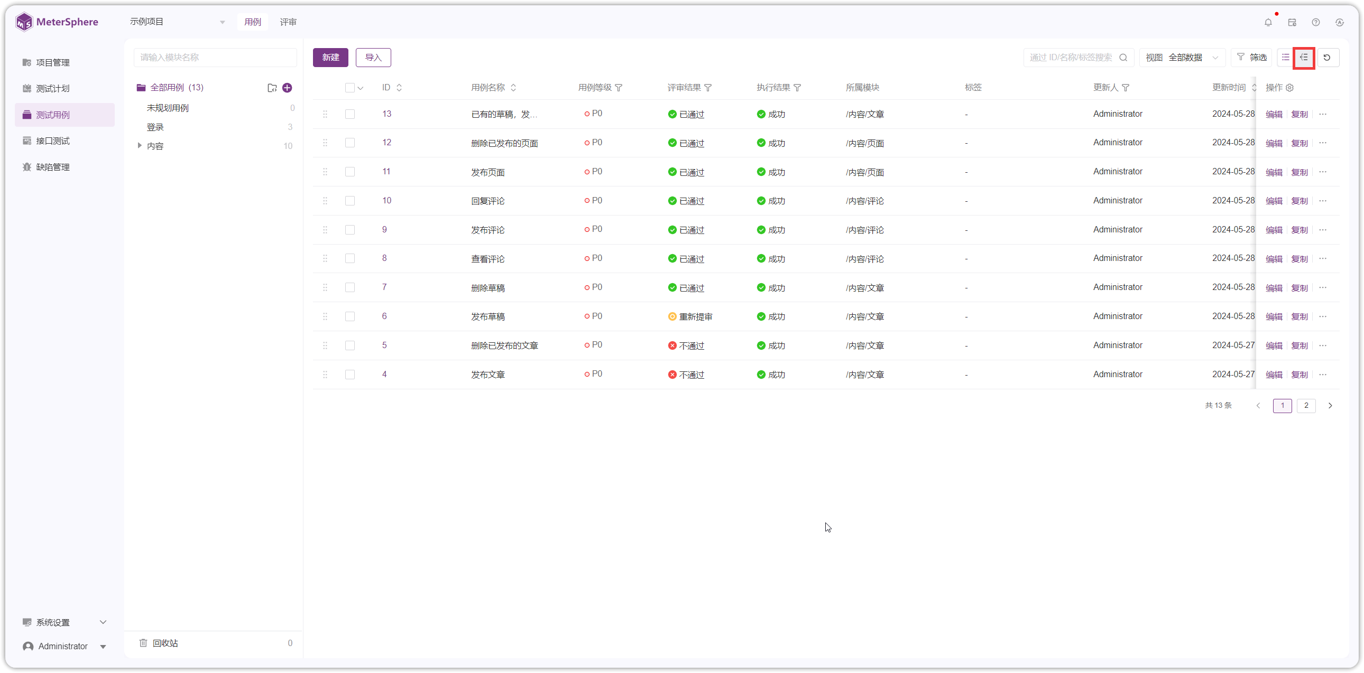Open the task center icon in header

pyautogui.click(x=1292, y=22)
